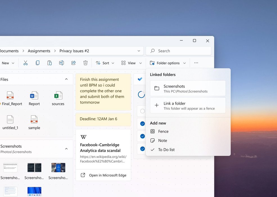Screen dimensions: 277x197
Task: Click the Copy icon in toolbar
Action: (x=37, y=63)
